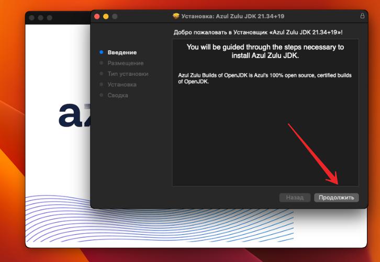The image size is (380, 262).
Task: Click the blue bullet next to Введение
Action: click(102, 52)
